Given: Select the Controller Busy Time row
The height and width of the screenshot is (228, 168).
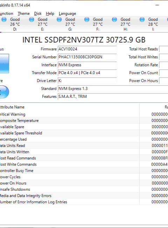Looking at the screenshot, I should click(x=84, y=170).
